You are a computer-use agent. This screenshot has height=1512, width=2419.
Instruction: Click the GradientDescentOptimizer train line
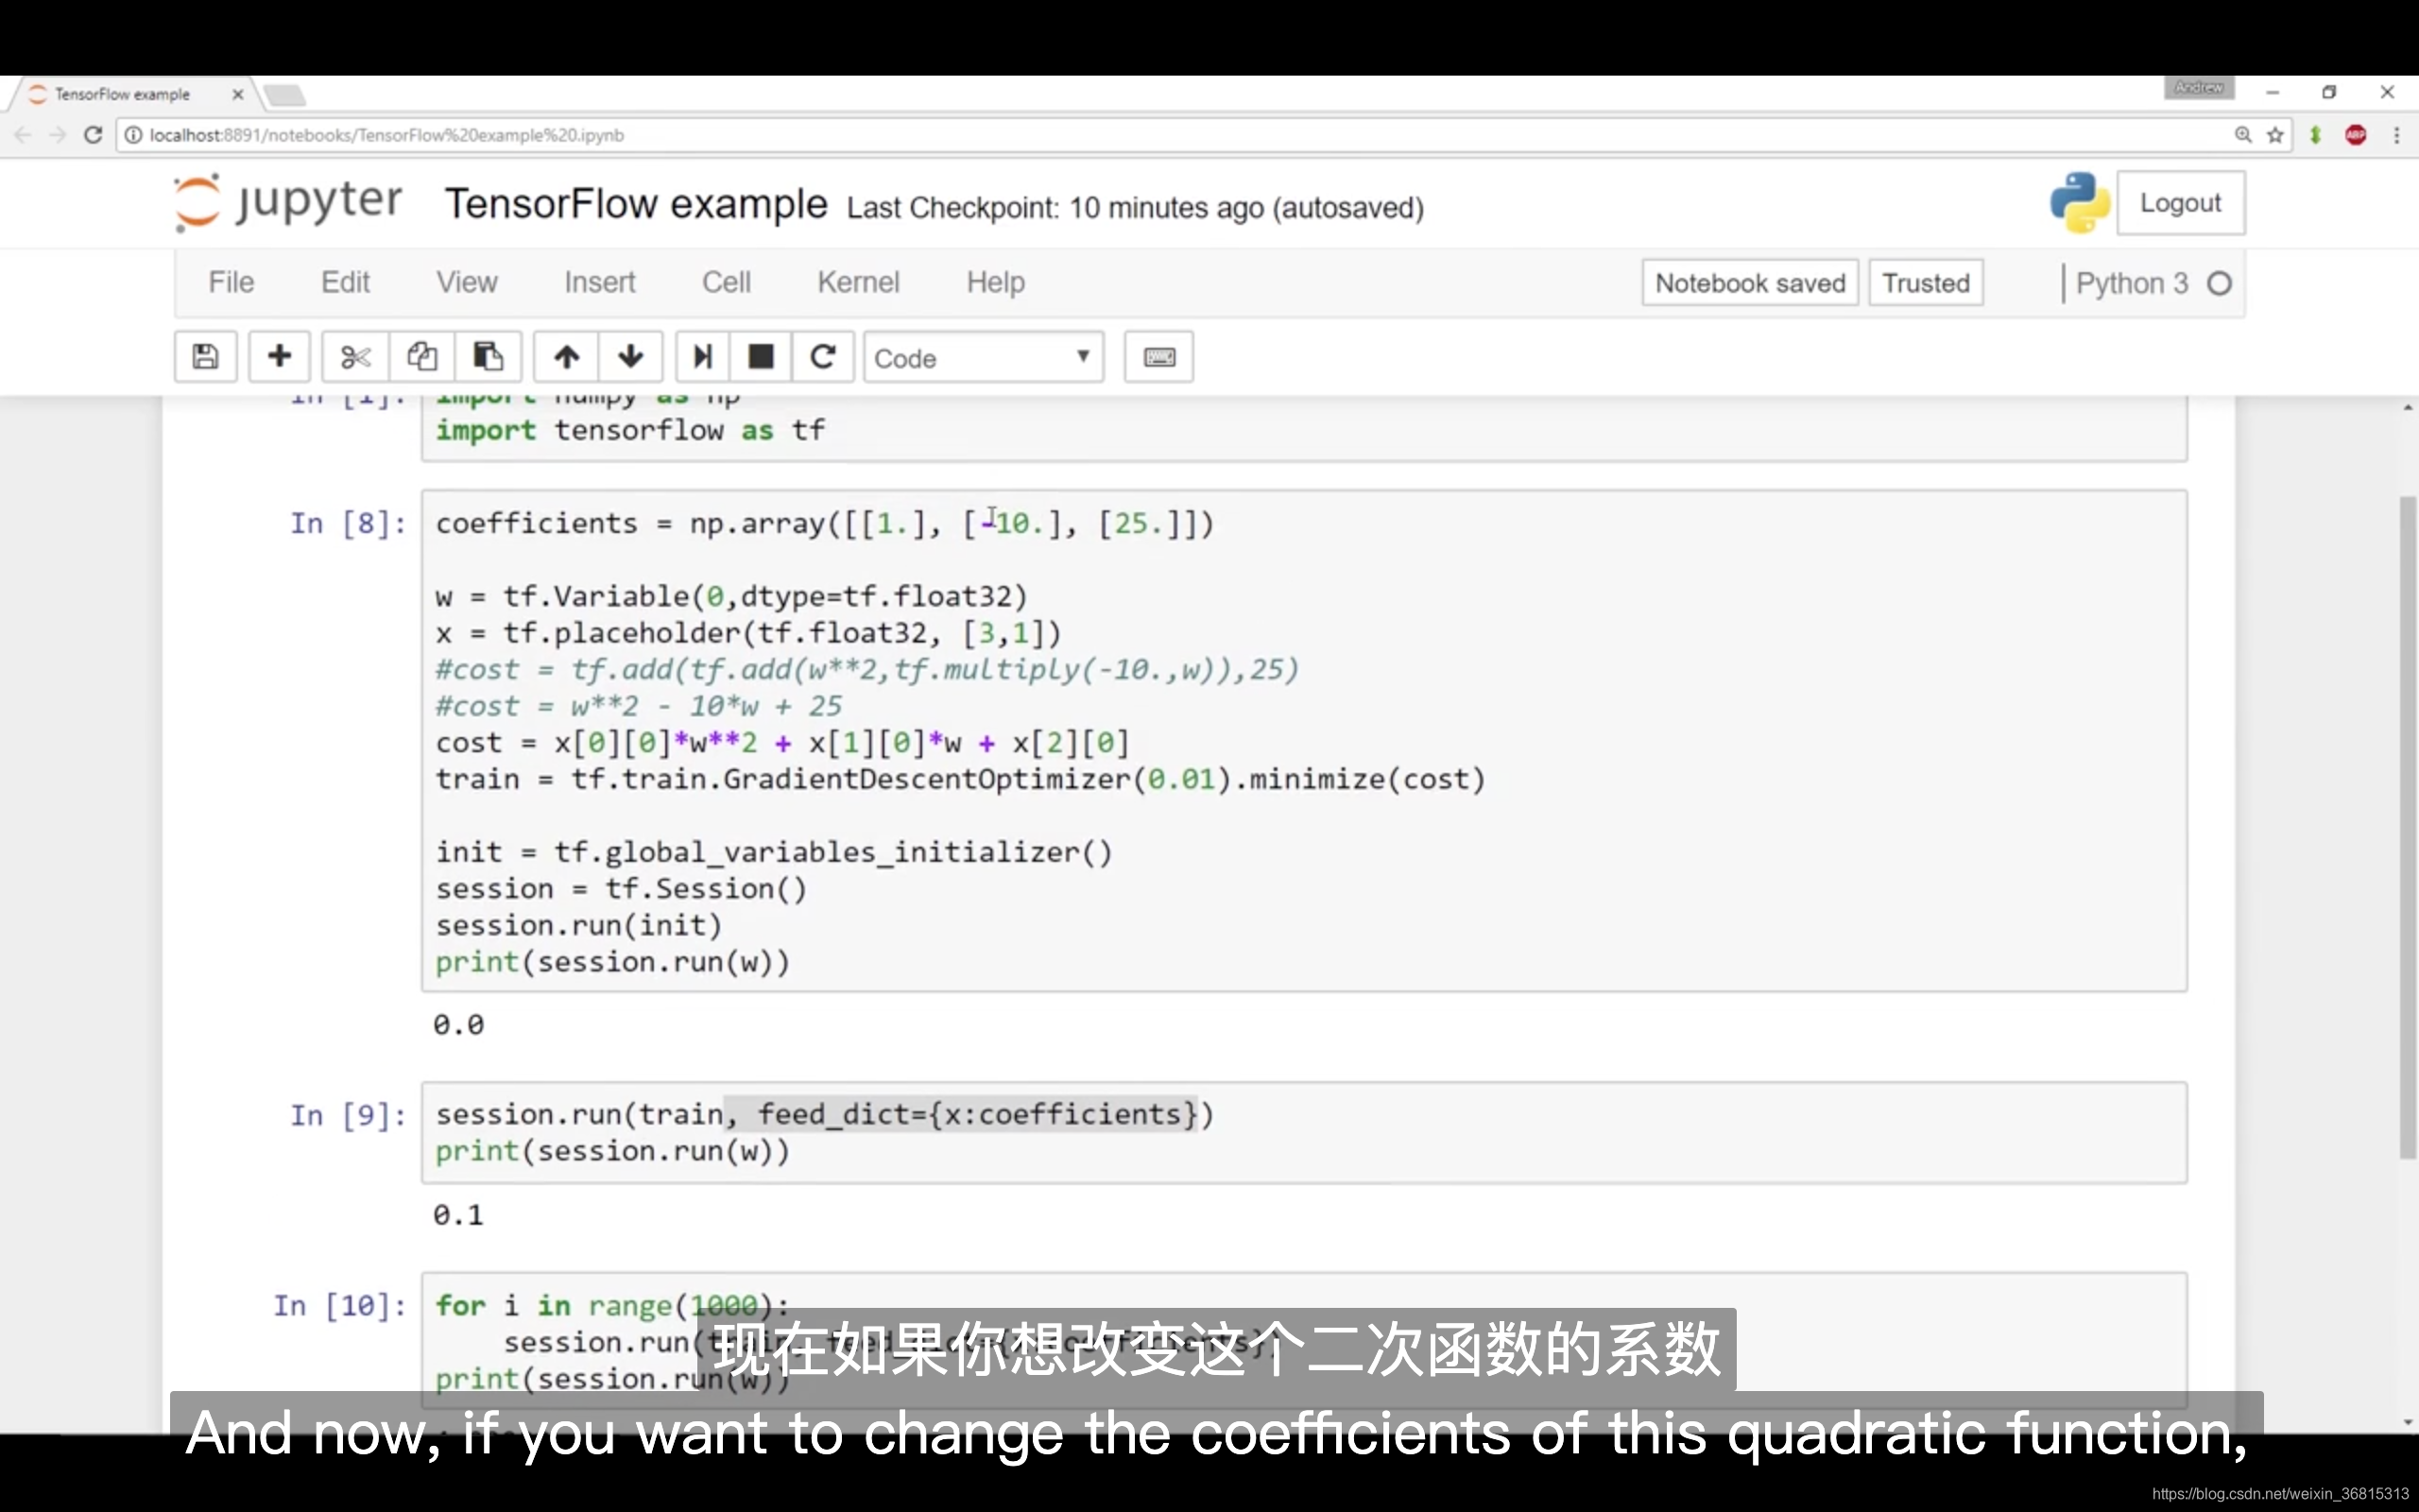click(960, 780)
